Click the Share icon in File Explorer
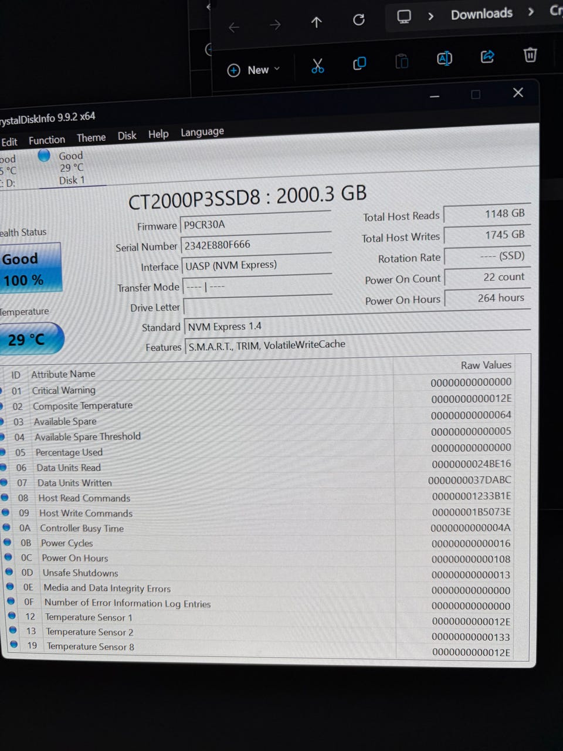The height and width of the screenshot is (751, 563). coord(487,56)
